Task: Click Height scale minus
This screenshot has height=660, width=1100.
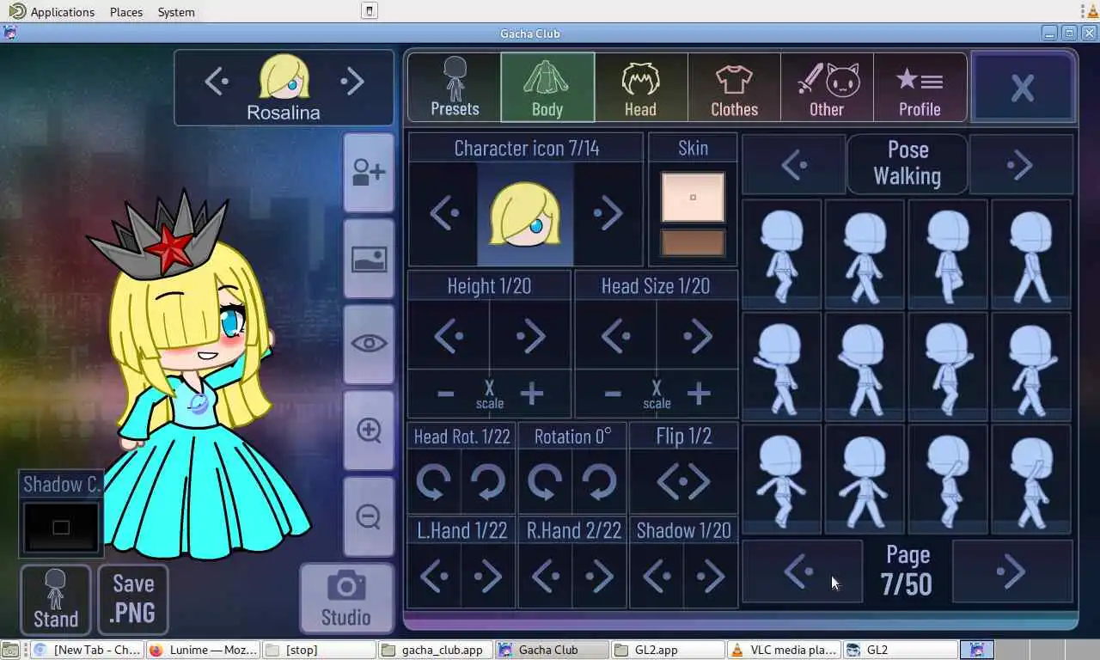Action: point(445,394)
